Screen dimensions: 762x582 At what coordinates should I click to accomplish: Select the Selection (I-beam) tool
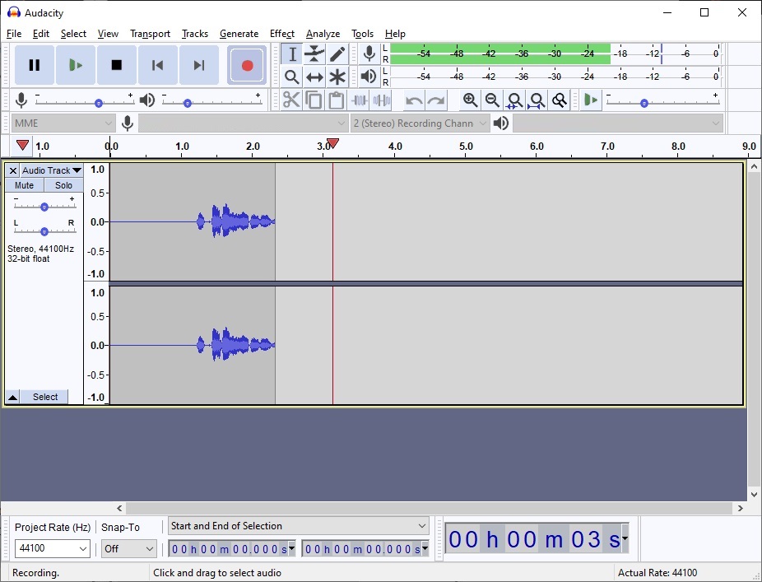(x=292, y=54)
